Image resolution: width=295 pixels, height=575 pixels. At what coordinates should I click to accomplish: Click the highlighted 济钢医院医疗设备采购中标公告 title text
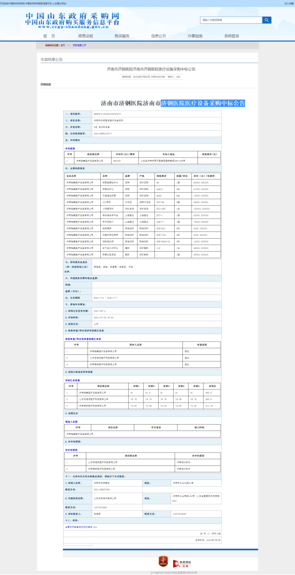click(203, 103)
